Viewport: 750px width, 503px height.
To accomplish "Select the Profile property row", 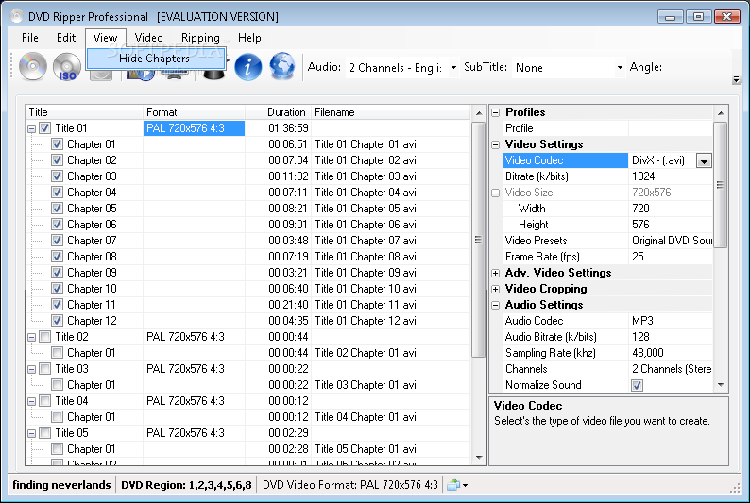I will 607,128.
